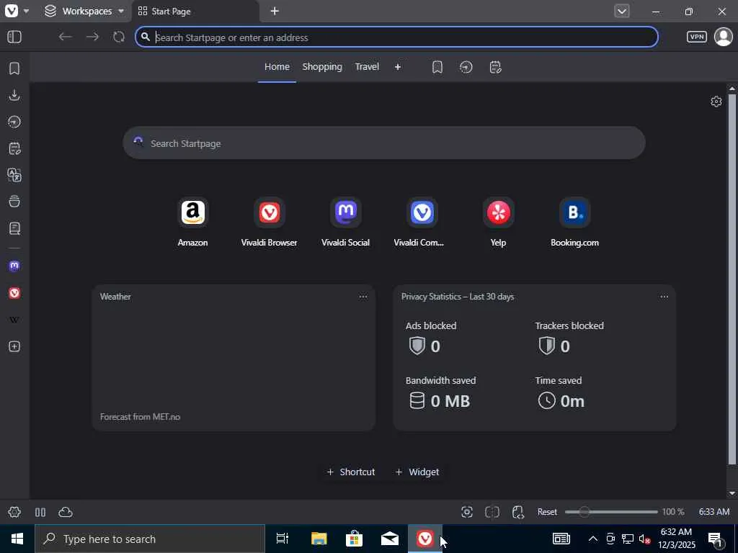738x553 pixels.
Task: Go back to previous page
Action: 65,37
